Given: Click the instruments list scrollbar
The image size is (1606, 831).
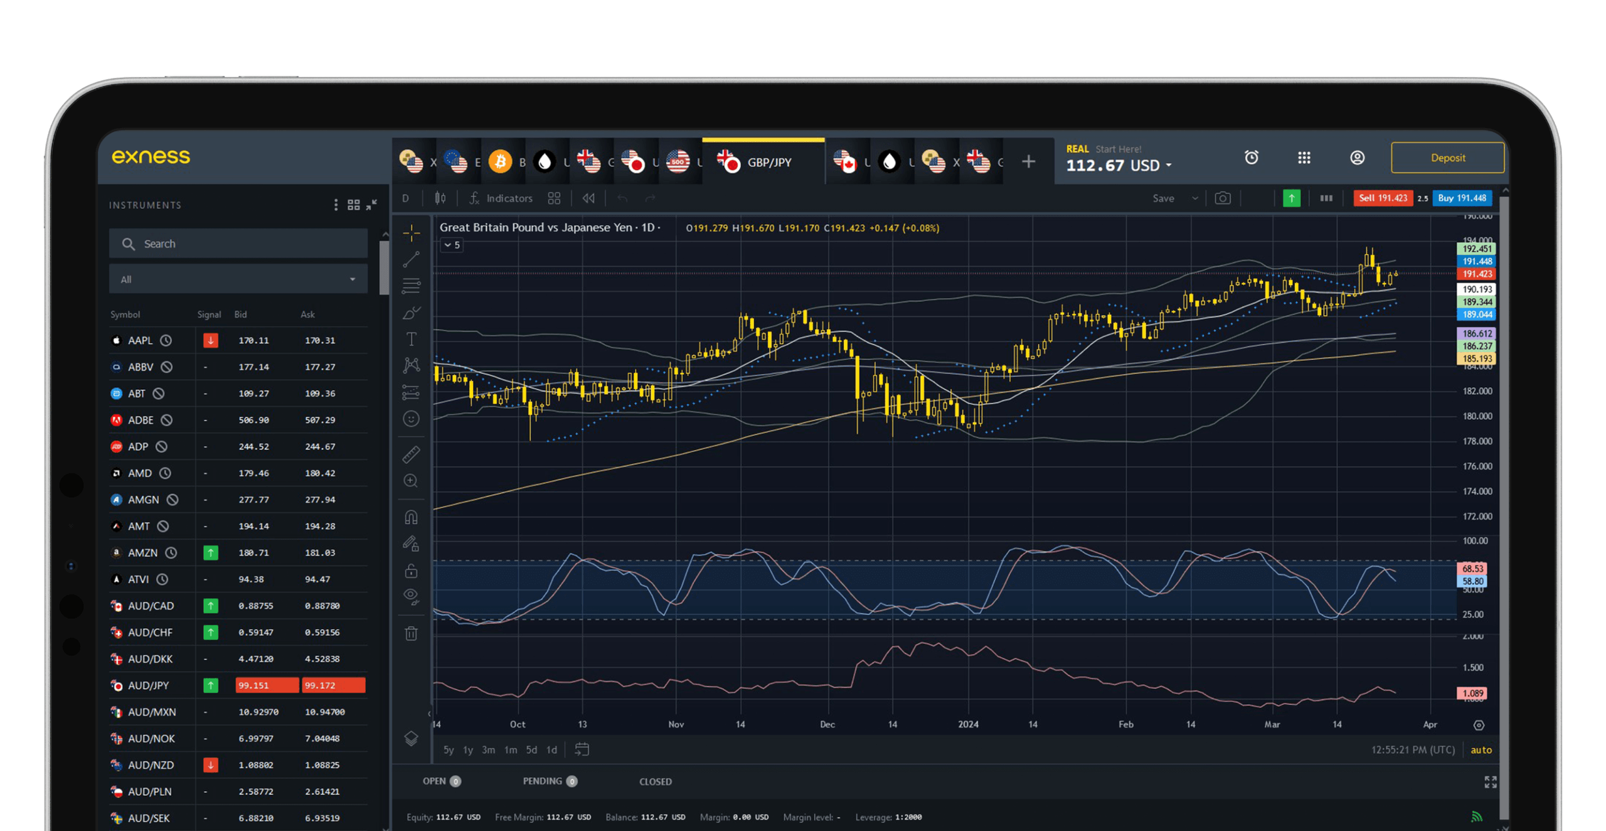Looking at the screenshot, I should click(x=384, y=267).
